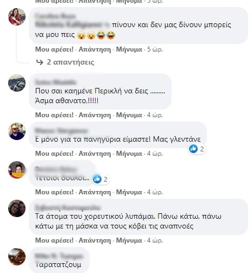Like the comment about χορευτικού masks
This screenshot has width=252, height=273.
click(54, 240)
